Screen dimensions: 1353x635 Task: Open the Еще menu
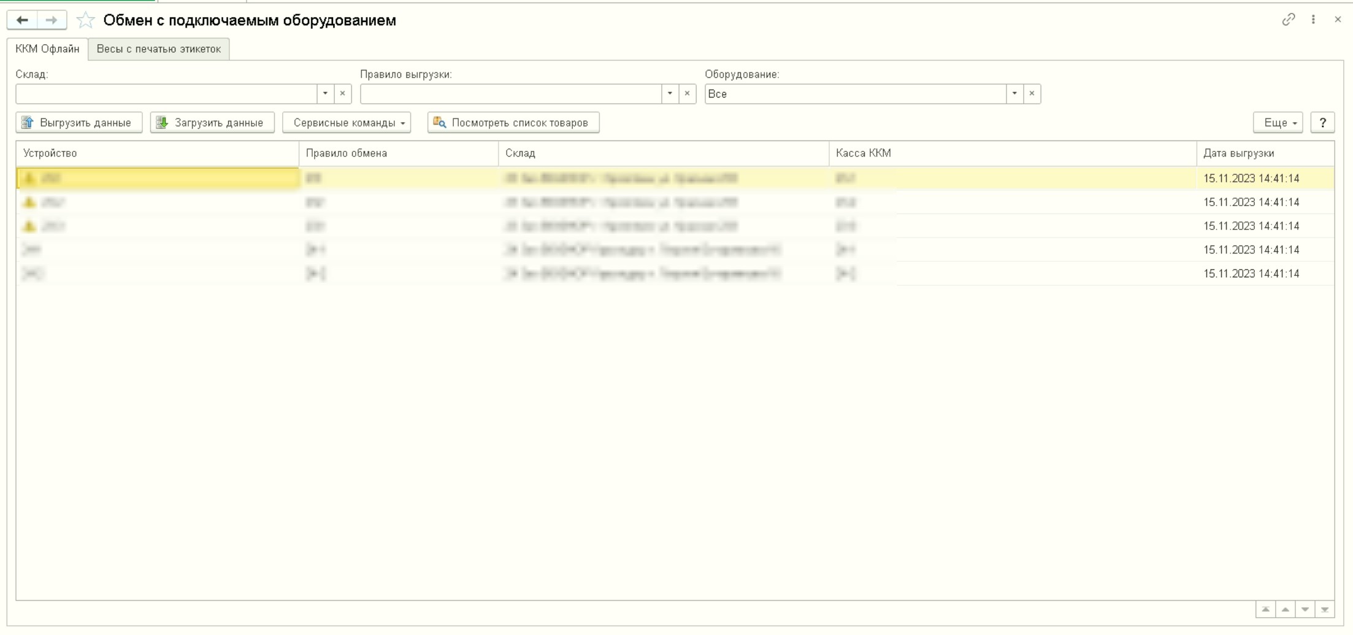pos(1278,123)
